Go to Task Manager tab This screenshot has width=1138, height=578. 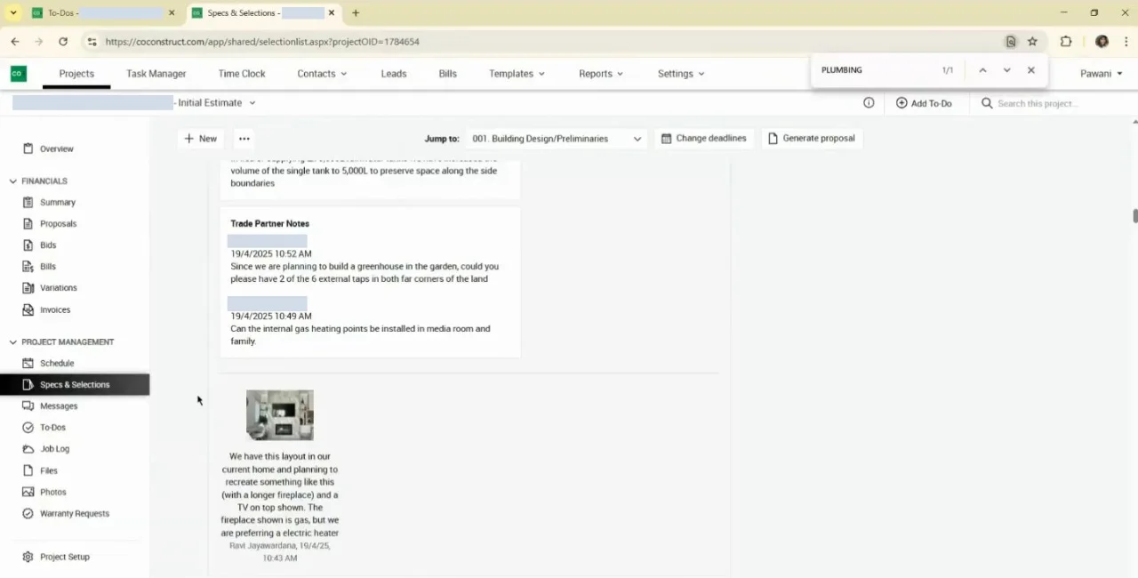click(x=156, y=74)
